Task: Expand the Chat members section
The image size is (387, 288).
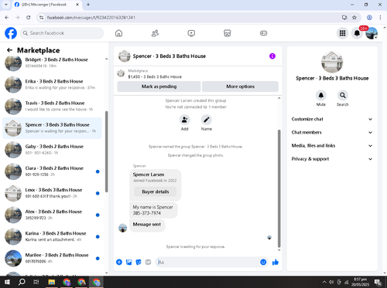Action: tap(332, 132)
